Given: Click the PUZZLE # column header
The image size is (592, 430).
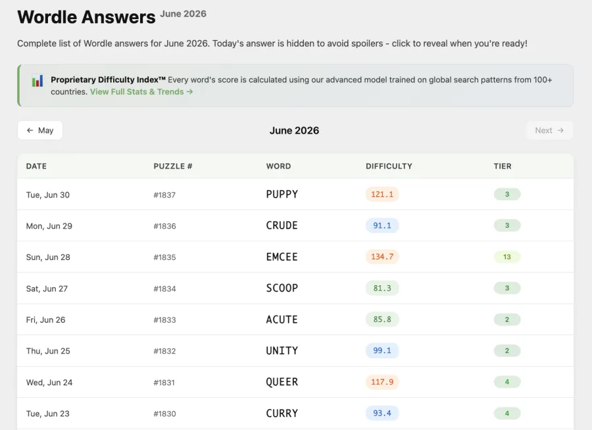Looking at the screenshot, I should coord(173,166).
